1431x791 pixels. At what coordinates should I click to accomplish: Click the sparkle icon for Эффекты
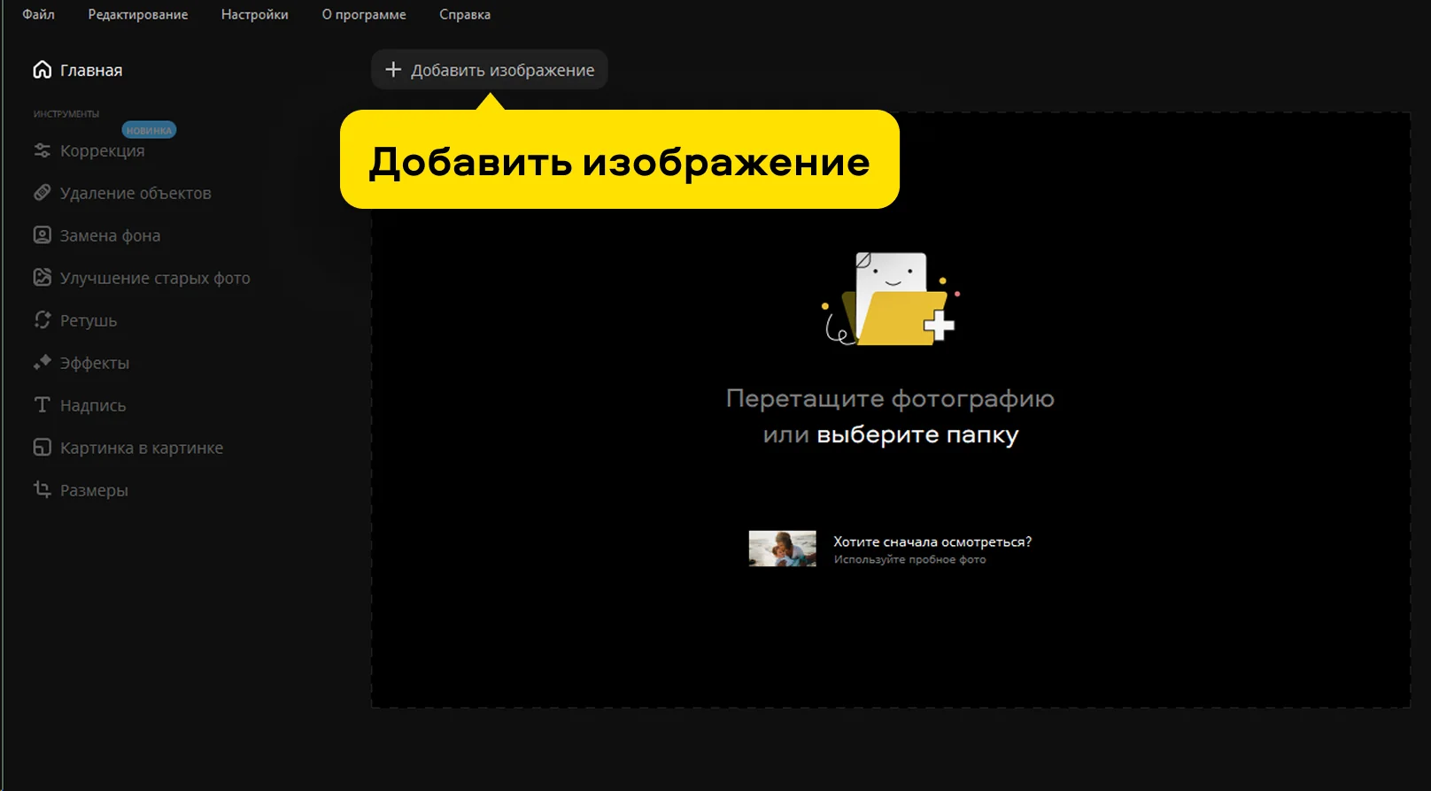(x=42, y=363)
